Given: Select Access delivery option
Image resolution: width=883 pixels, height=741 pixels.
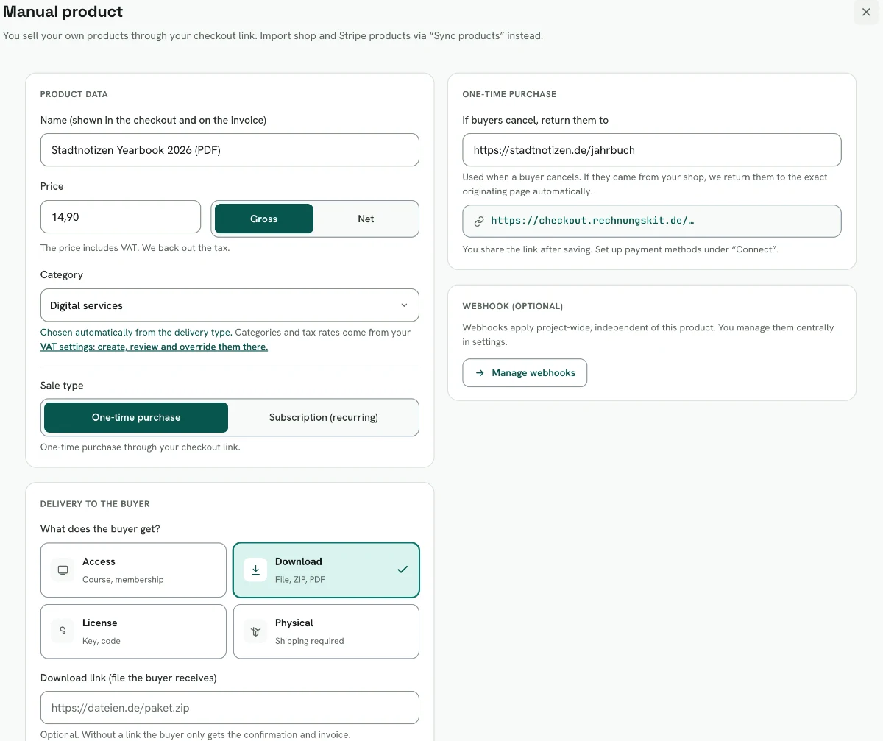Looking at the screenshot, I should (133, 570).
